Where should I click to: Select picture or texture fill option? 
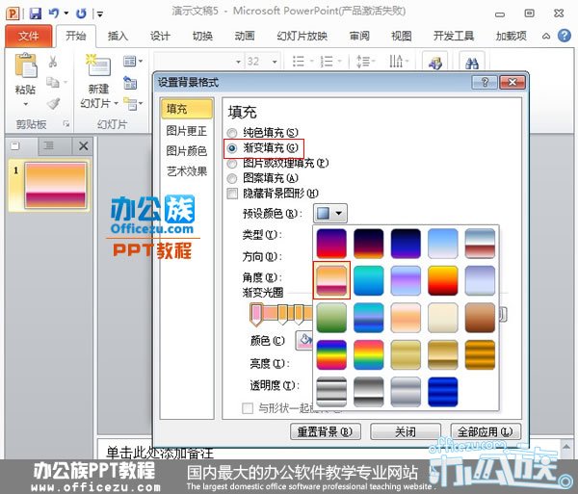tap(232, 163)
